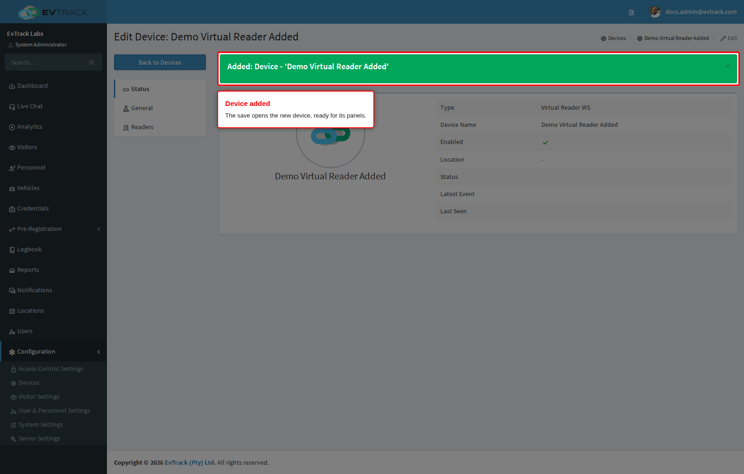Click the door icon in top header
This screenshot has width=744, height=474.
coord(631,13)
